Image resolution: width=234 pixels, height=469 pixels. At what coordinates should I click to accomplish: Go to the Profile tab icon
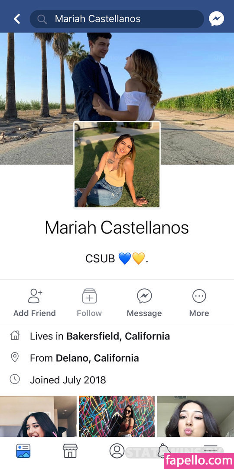point(117,451)
